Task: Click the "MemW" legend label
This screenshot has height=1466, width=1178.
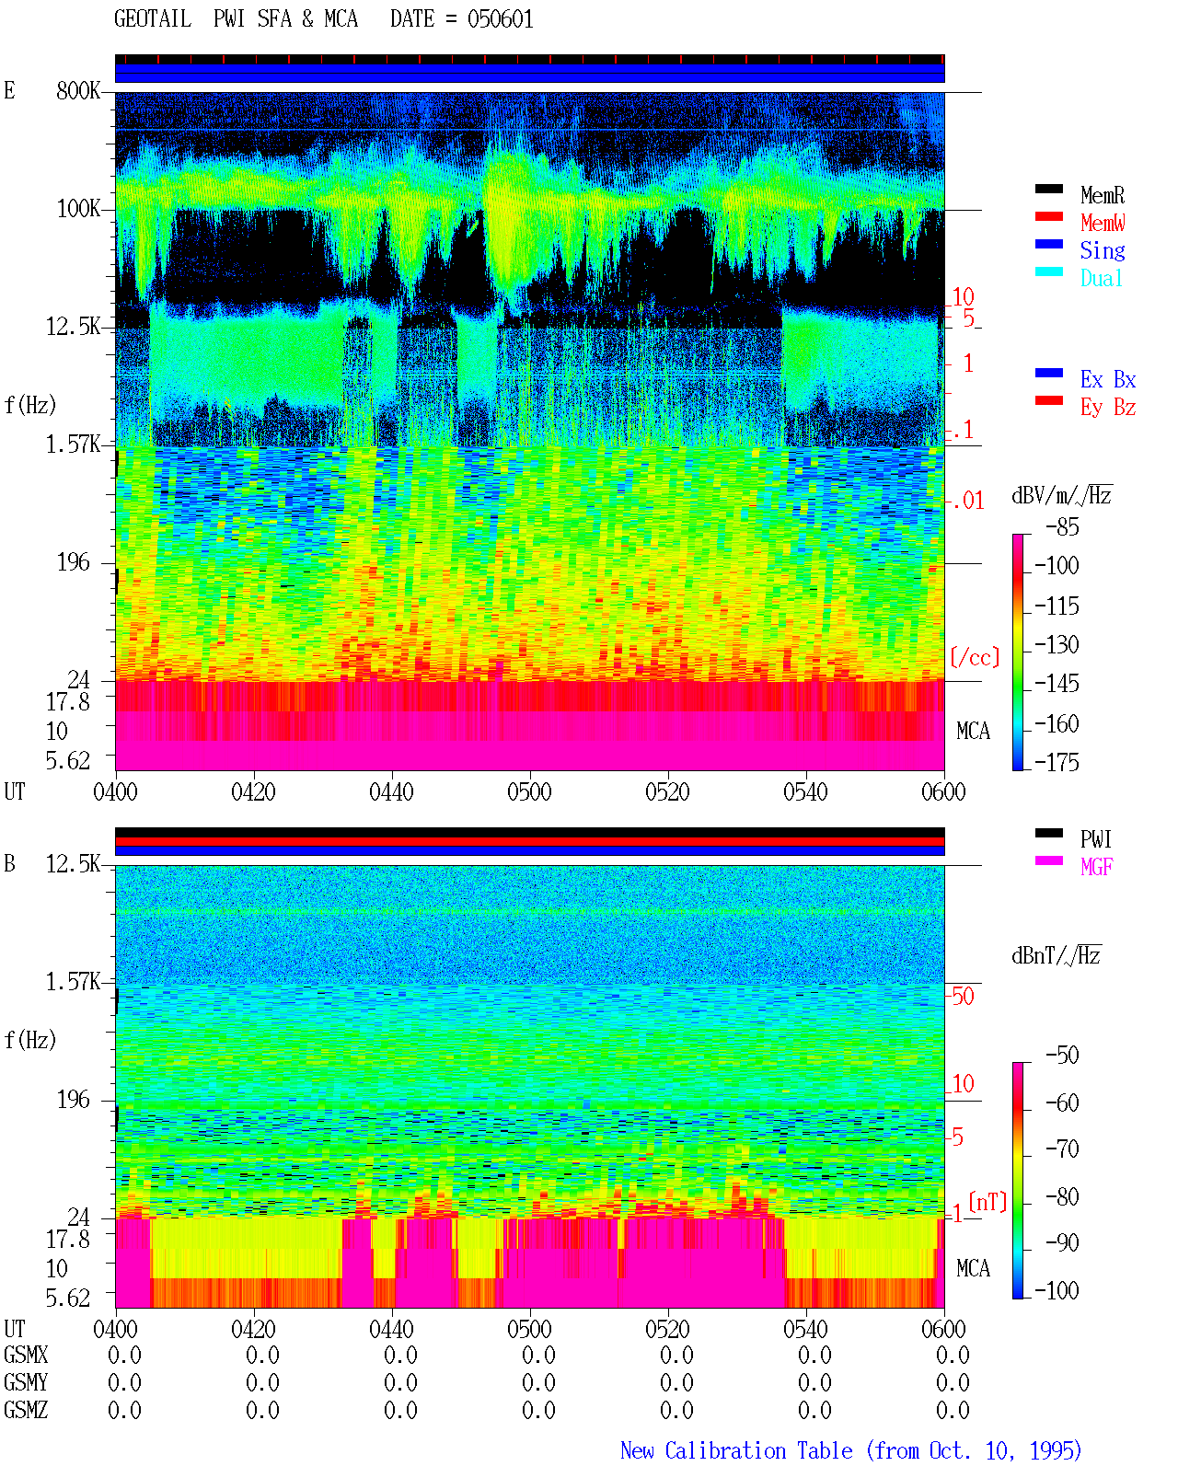Action: tap(1103, 223)
